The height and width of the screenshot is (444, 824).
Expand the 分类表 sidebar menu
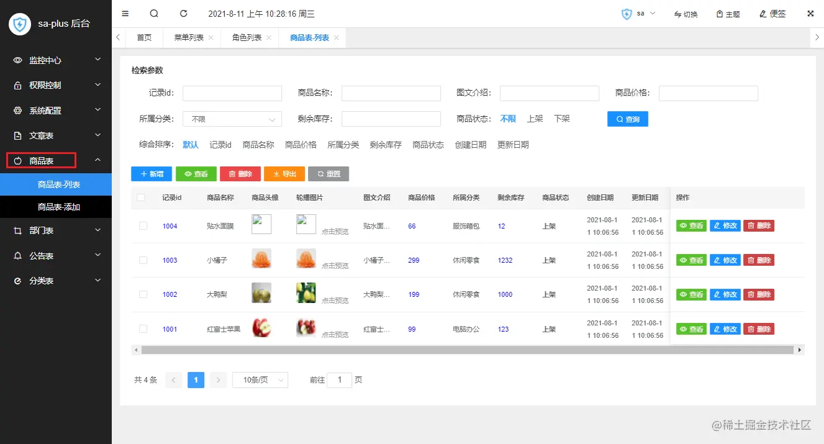click(x=56, y=281)
